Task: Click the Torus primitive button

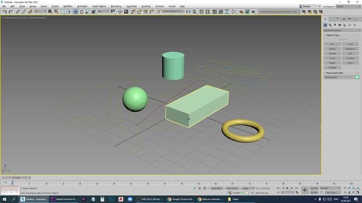Action: click(x=333, y=58)
